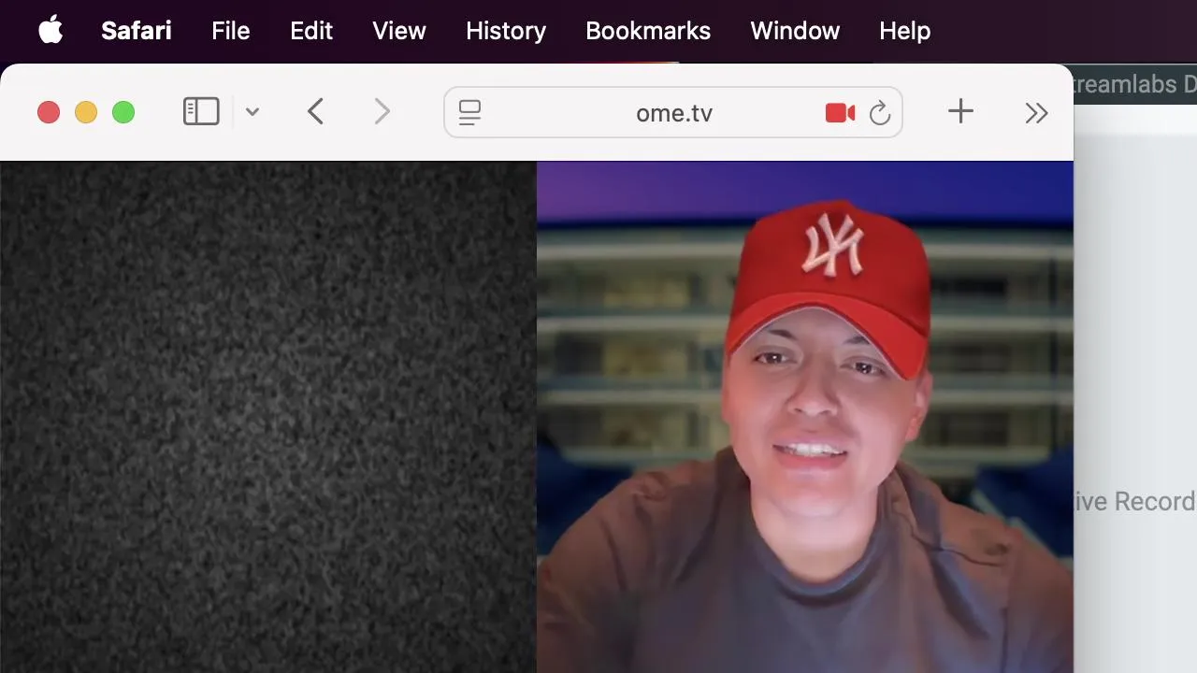
Task: Make the Safari window full screen
Action: [123, 113]
